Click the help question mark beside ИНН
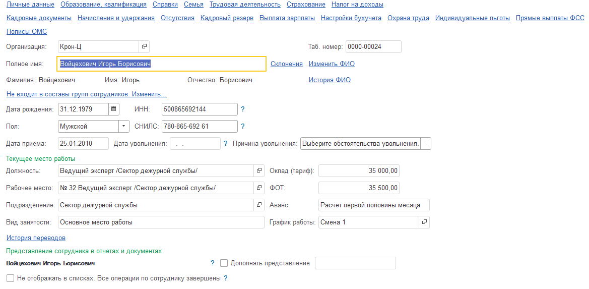Image resolution: width=589 pixels, height=289 pixels. click(x=243, y=109)
